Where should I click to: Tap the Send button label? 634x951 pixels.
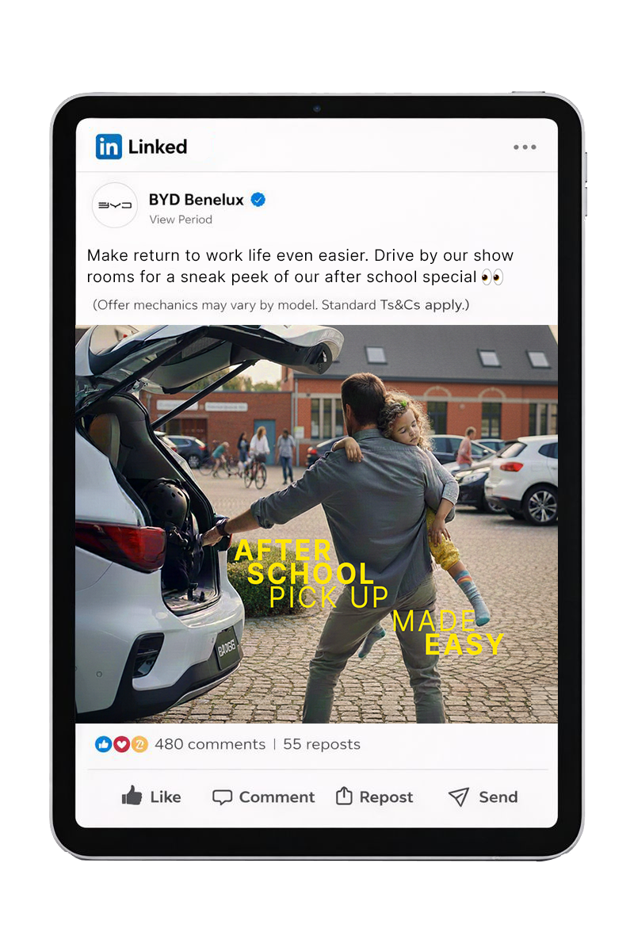(x=498, y=797)
